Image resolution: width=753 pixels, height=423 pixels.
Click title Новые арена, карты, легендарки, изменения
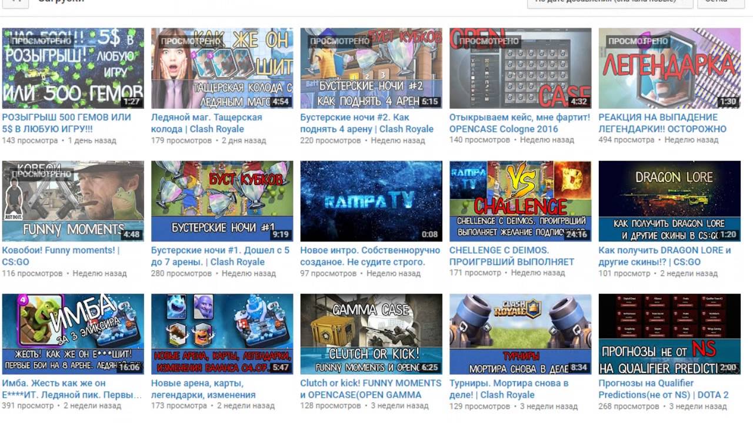tap(204, 389)
